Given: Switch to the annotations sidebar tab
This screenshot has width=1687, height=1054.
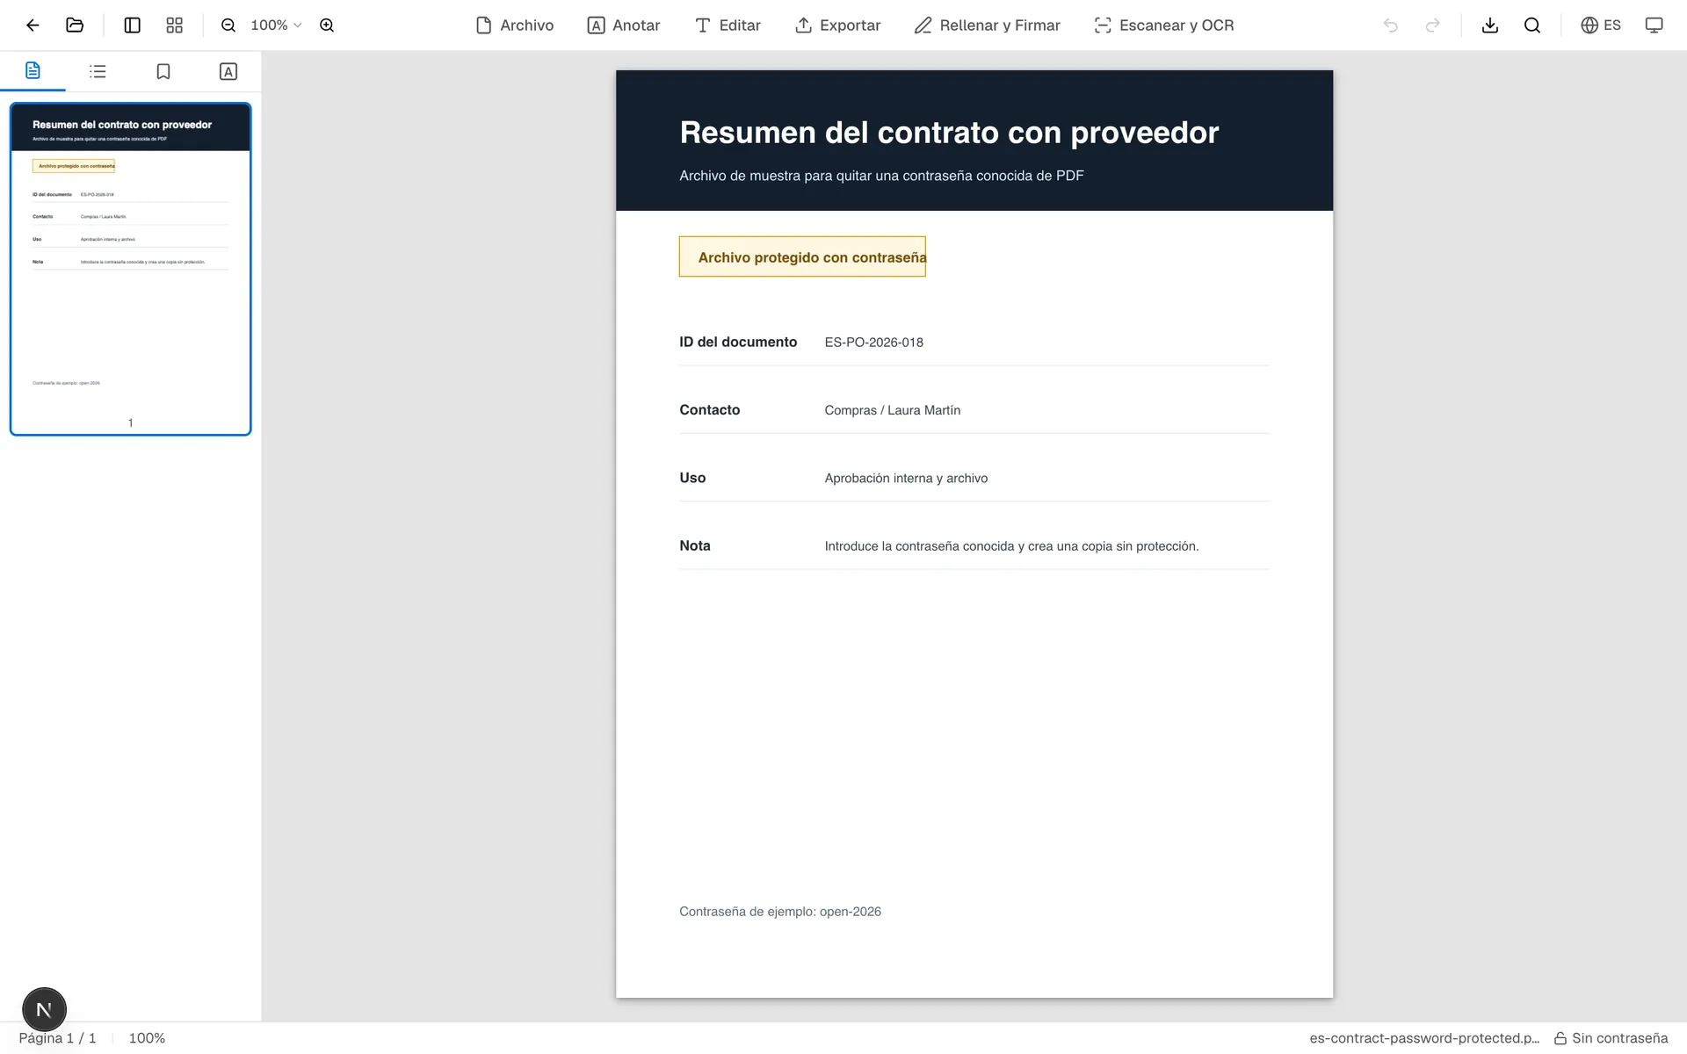Looking at the screenshot, I should pos(228,71).
